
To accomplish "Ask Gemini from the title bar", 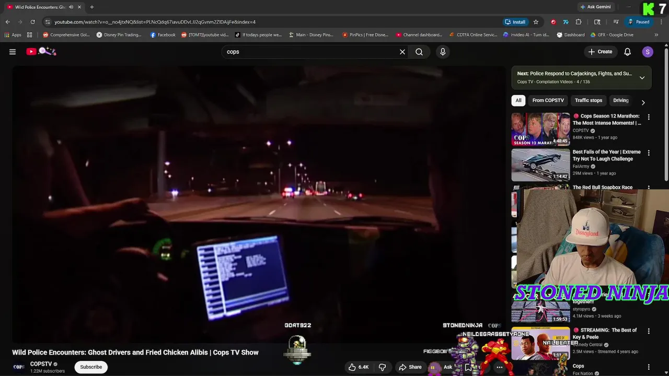I will pos(595,7).
